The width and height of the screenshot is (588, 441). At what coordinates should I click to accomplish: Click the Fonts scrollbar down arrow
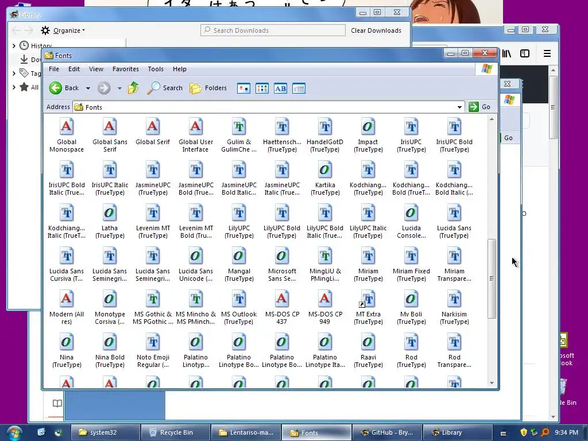492,383
